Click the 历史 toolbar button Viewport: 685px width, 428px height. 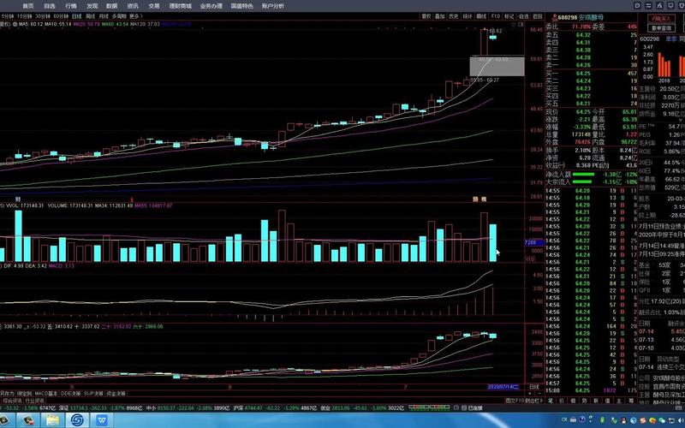point(454,16)
